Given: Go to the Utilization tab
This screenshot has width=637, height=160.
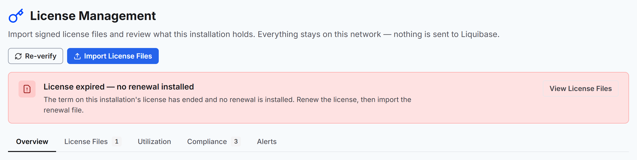Looking at the screenshot, I should [154, 141].
